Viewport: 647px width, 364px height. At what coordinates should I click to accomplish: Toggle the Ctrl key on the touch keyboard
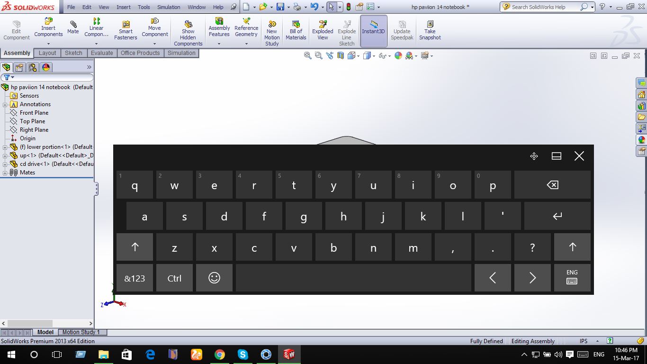pyautogui.click(x=174, y=278)
